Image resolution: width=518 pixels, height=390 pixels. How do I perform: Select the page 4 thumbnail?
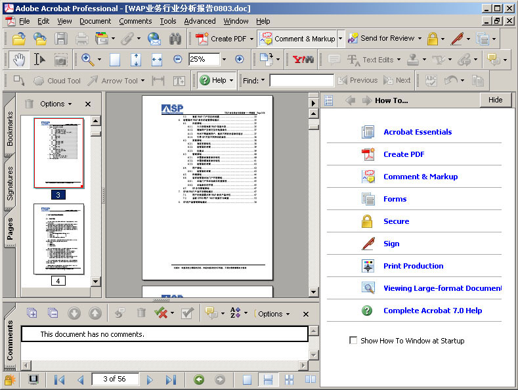pos(59,239)
